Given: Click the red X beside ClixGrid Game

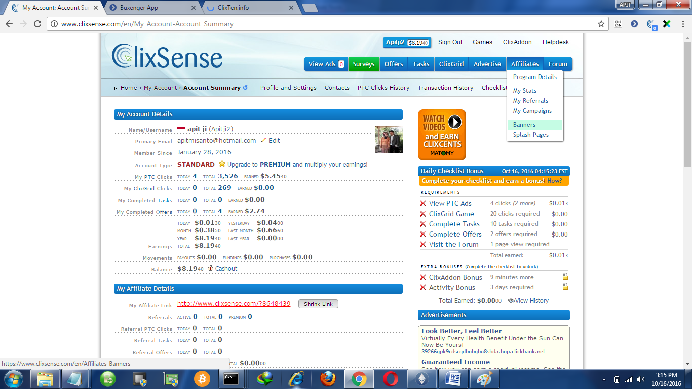Looking at the screenshot, I should coord(423,214).
